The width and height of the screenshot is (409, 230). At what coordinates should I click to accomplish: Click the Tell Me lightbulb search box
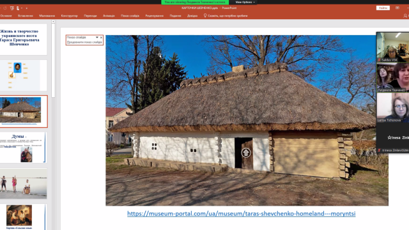coord(226,15)
